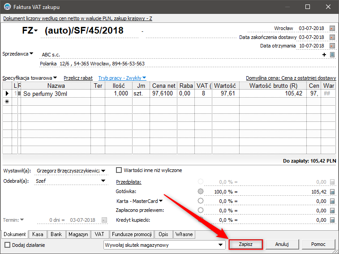Click the Nazwa column header
The height and width of the screenshot is (254, 339).
[x=56, y=86]
